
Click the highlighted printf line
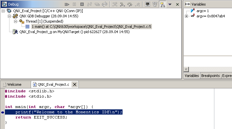coord(64,112)
